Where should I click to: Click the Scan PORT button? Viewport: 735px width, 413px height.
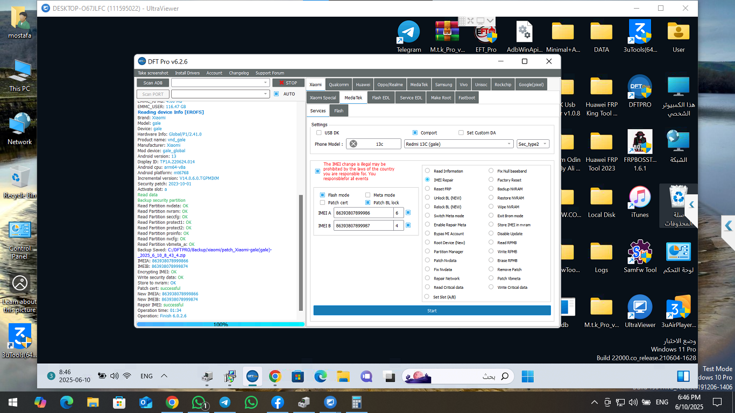coord(153,94)
